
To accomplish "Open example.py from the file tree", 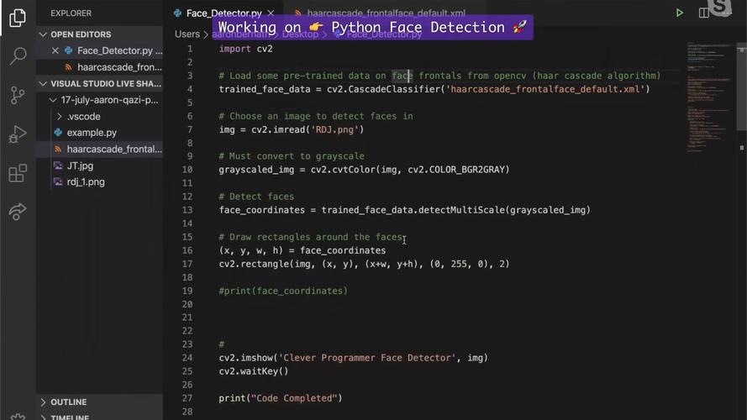I will pyautogui.click(x=92, y=133).
